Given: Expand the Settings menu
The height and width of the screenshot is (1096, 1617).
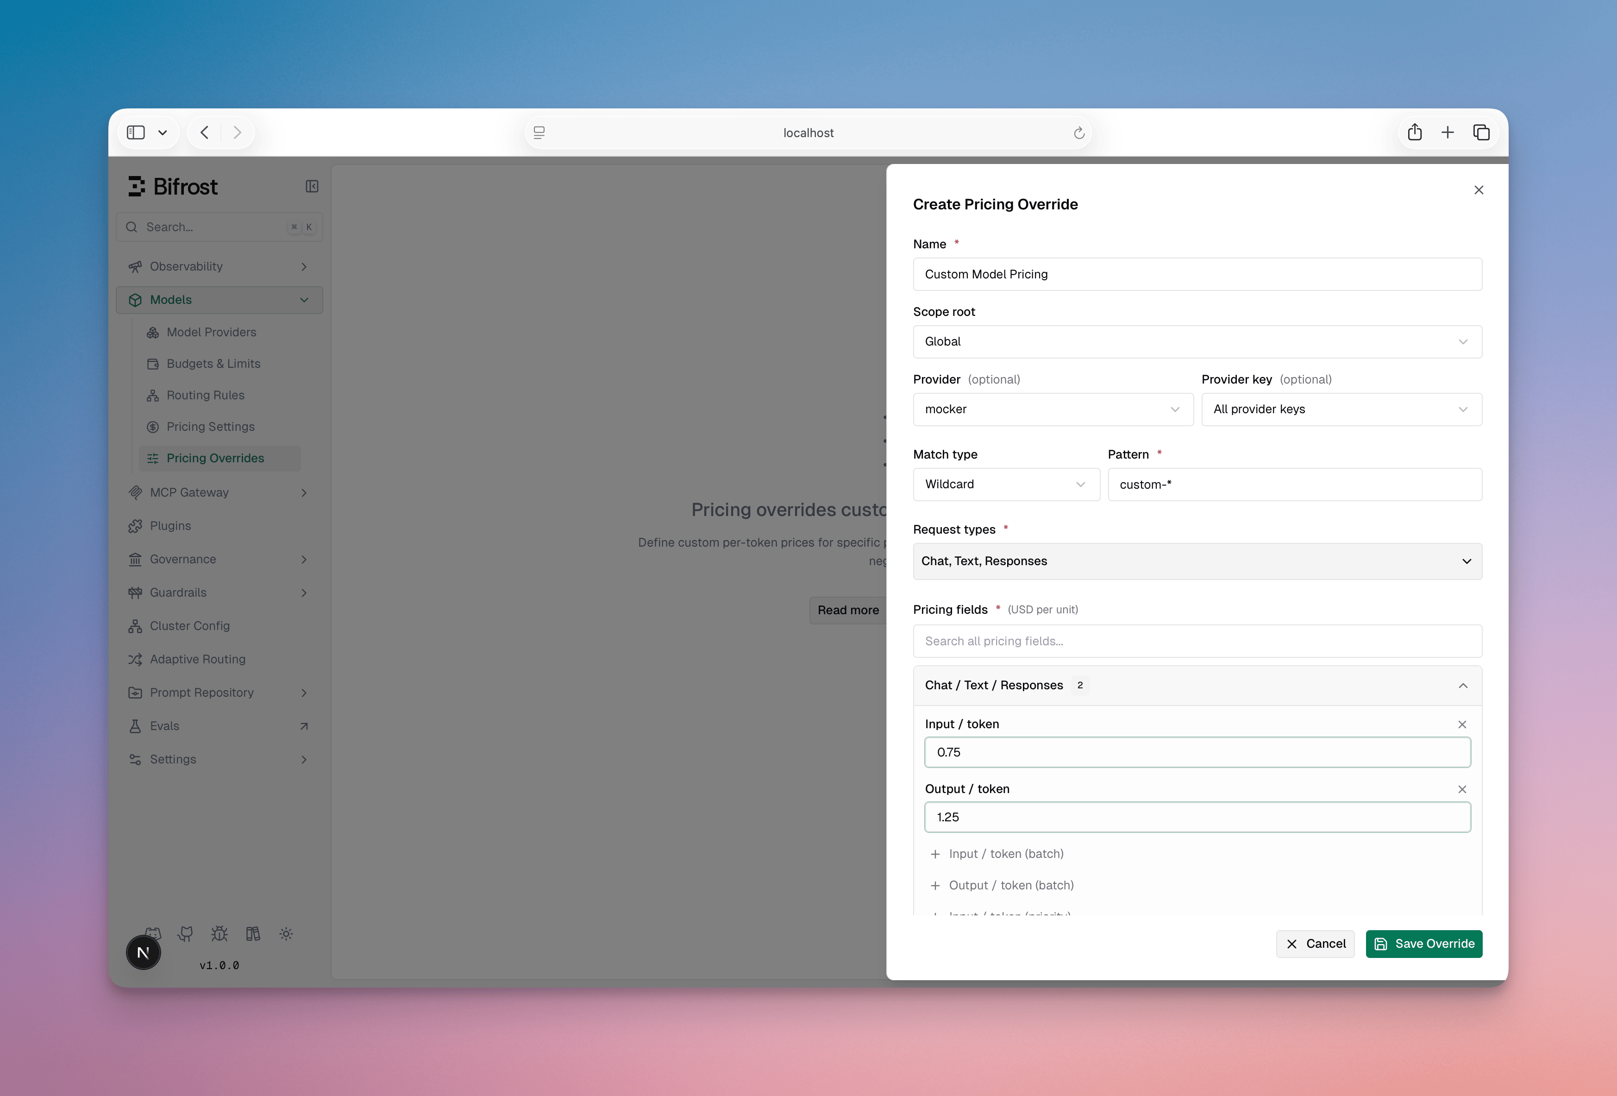Looking at the screenshot, I should [x=219, y=759].
